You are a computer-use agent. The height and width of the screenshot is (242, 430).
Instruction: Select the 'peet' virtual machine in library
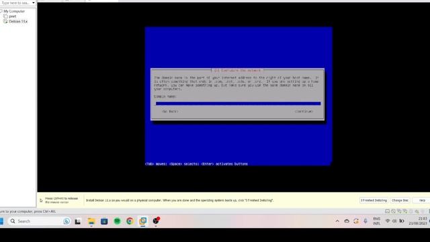pyautogui.click(x=12, y=16)
